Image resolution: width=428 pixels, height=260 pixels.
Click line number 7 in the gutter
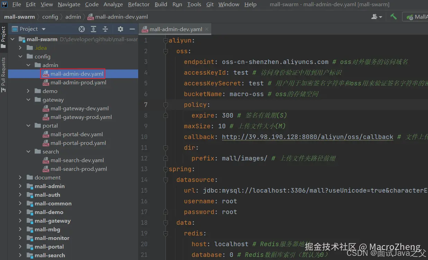click(x=145, y=105)
